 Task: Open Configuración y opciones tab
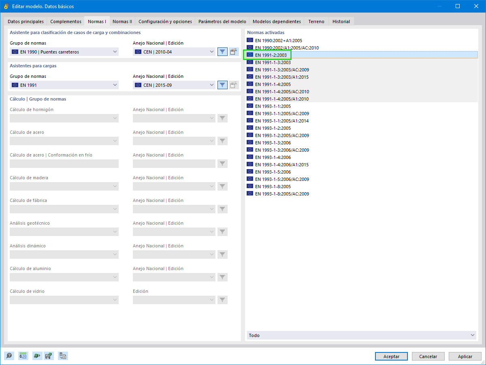165,21
